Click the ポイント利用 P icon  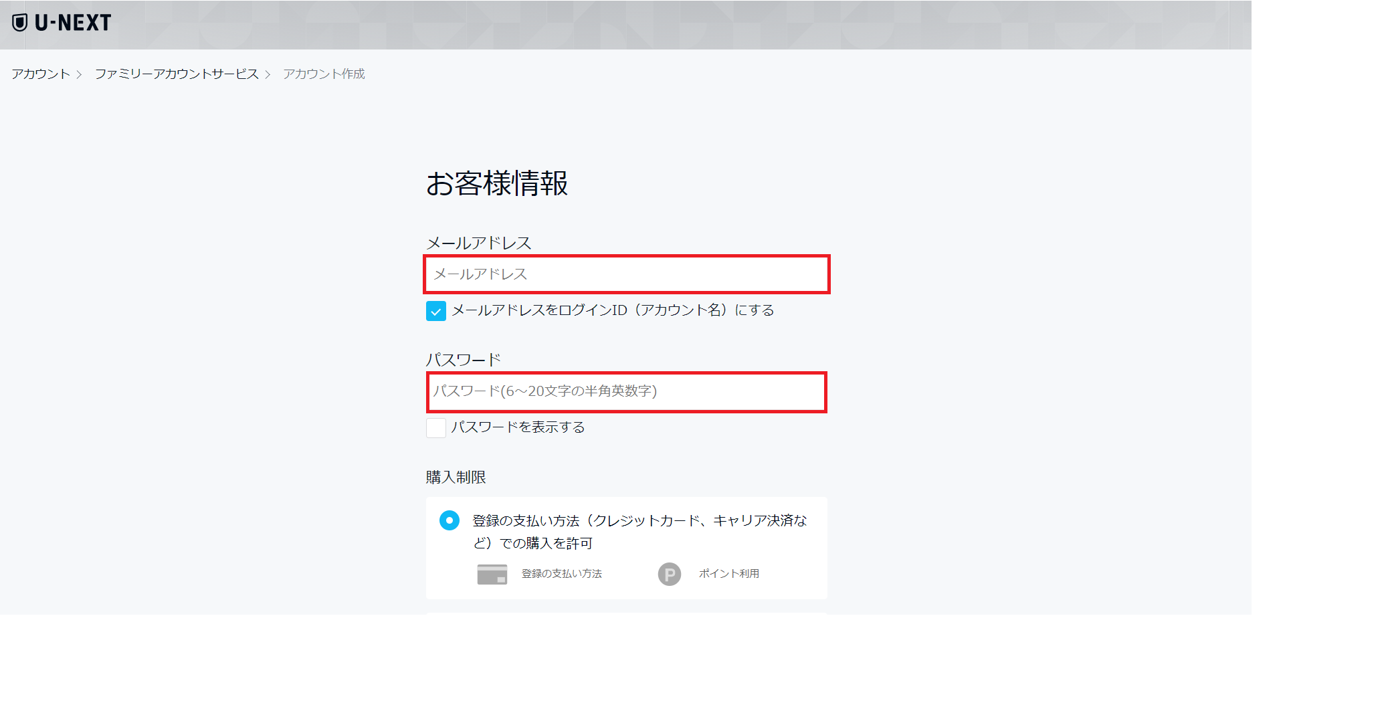coord(670,574)
